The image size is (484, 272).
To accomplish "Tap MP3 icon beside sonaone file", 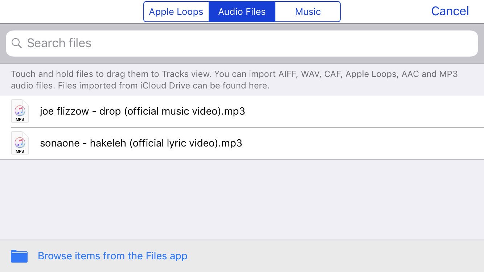I will tap(20, 143).
